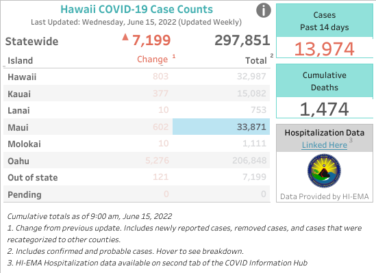The height and width of the screenshot is (273, 376).
Task: Click the Kauai row label
Action: (x=19, y=94)
